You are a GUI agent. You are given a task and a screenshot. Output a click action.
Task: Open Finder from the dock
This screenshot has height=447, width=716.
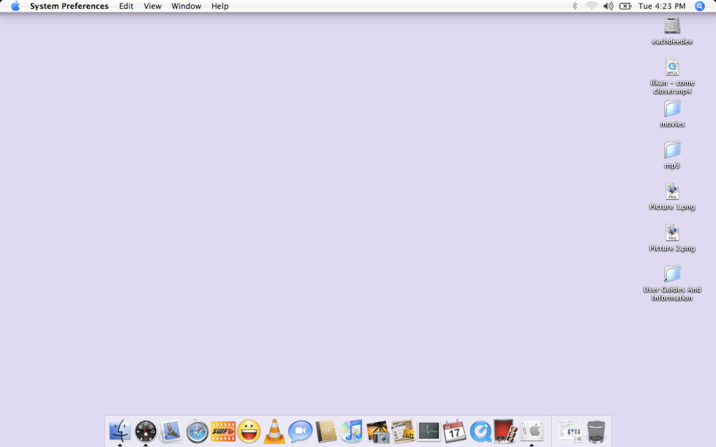(x=120, y=430)
